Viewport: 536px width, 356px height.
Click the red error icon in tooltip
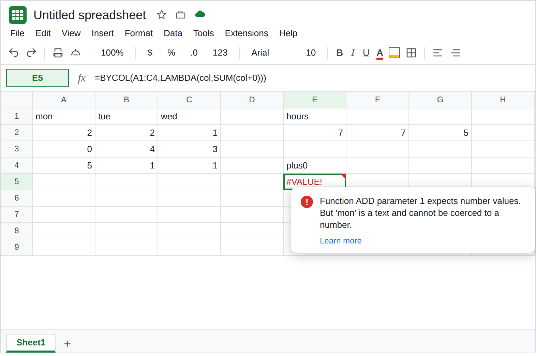307,202
